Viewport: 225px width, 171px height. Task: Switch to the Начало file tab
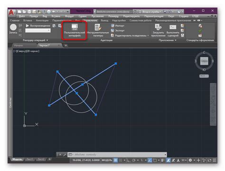tap(19, 45)
